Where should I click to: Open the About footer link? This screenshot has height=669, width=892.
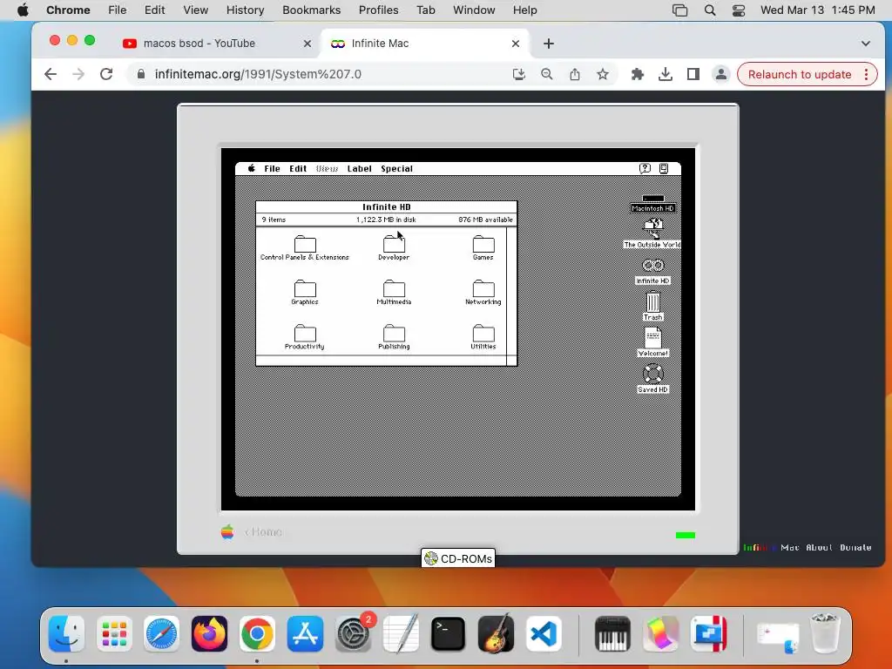819,547
